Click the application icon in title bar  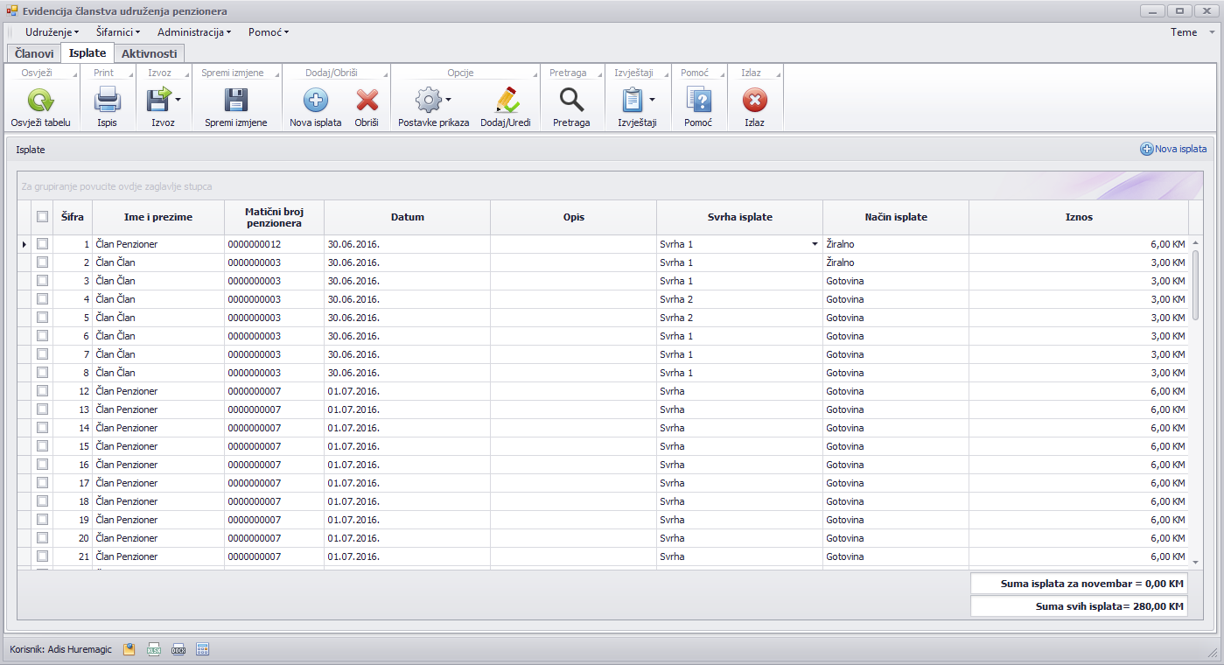[x=11, y=11]
